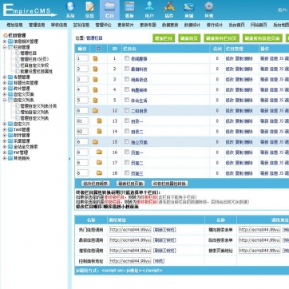Image resolution: width=289 pixels, height=289 pixels.
Task: Click the 控制面板地址 URL field
Action: tap(130, 261)
